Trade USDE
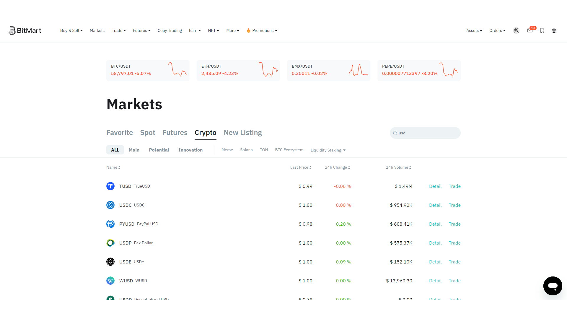Viewport: 567px width, 319px height. (455, 262)
